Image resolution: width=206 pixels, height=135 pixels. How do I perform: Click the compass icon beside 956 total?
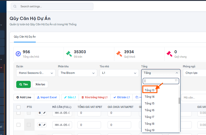(18, 54)
